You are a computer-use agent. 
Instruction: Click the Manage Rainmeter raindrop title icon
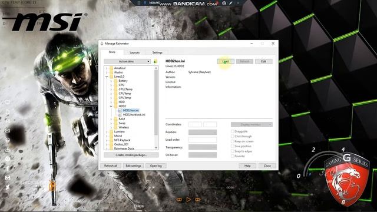pyautogui.click(x=102, y=44)
